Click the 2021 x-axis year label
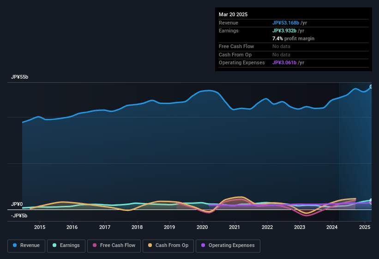 tap(235, 227)
